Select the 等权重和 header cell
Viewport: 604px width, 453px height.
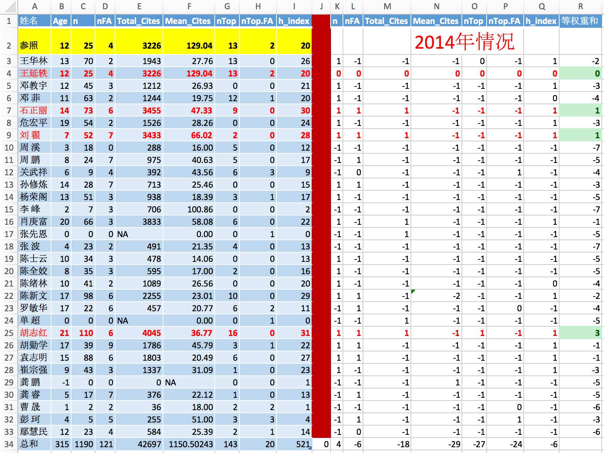580,21
